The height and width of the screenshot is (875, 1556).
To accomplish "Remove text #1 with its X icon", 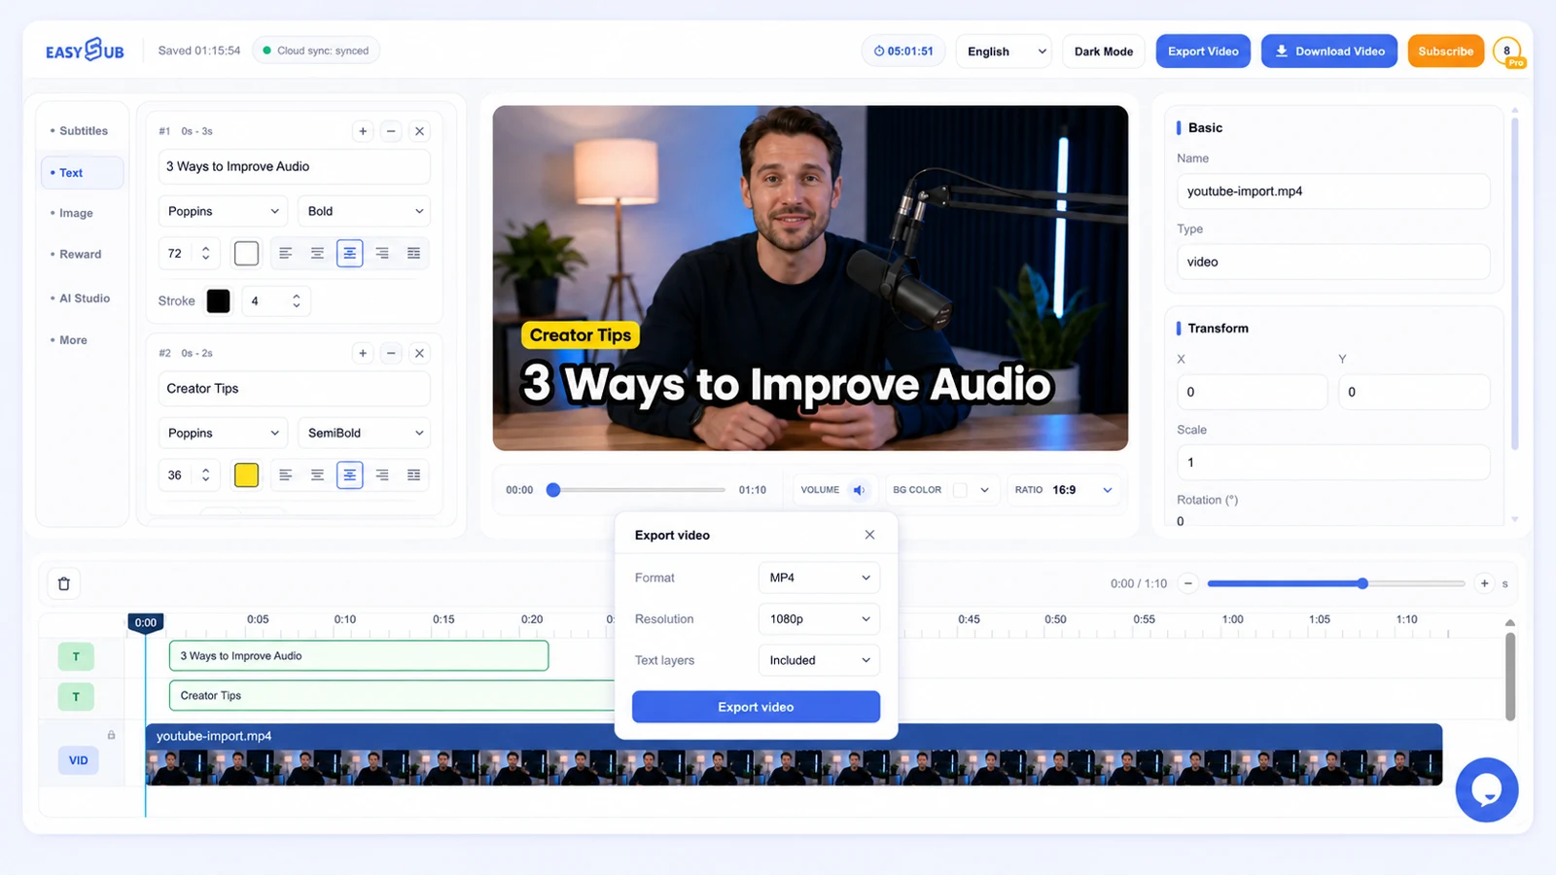I will (419, 131).
